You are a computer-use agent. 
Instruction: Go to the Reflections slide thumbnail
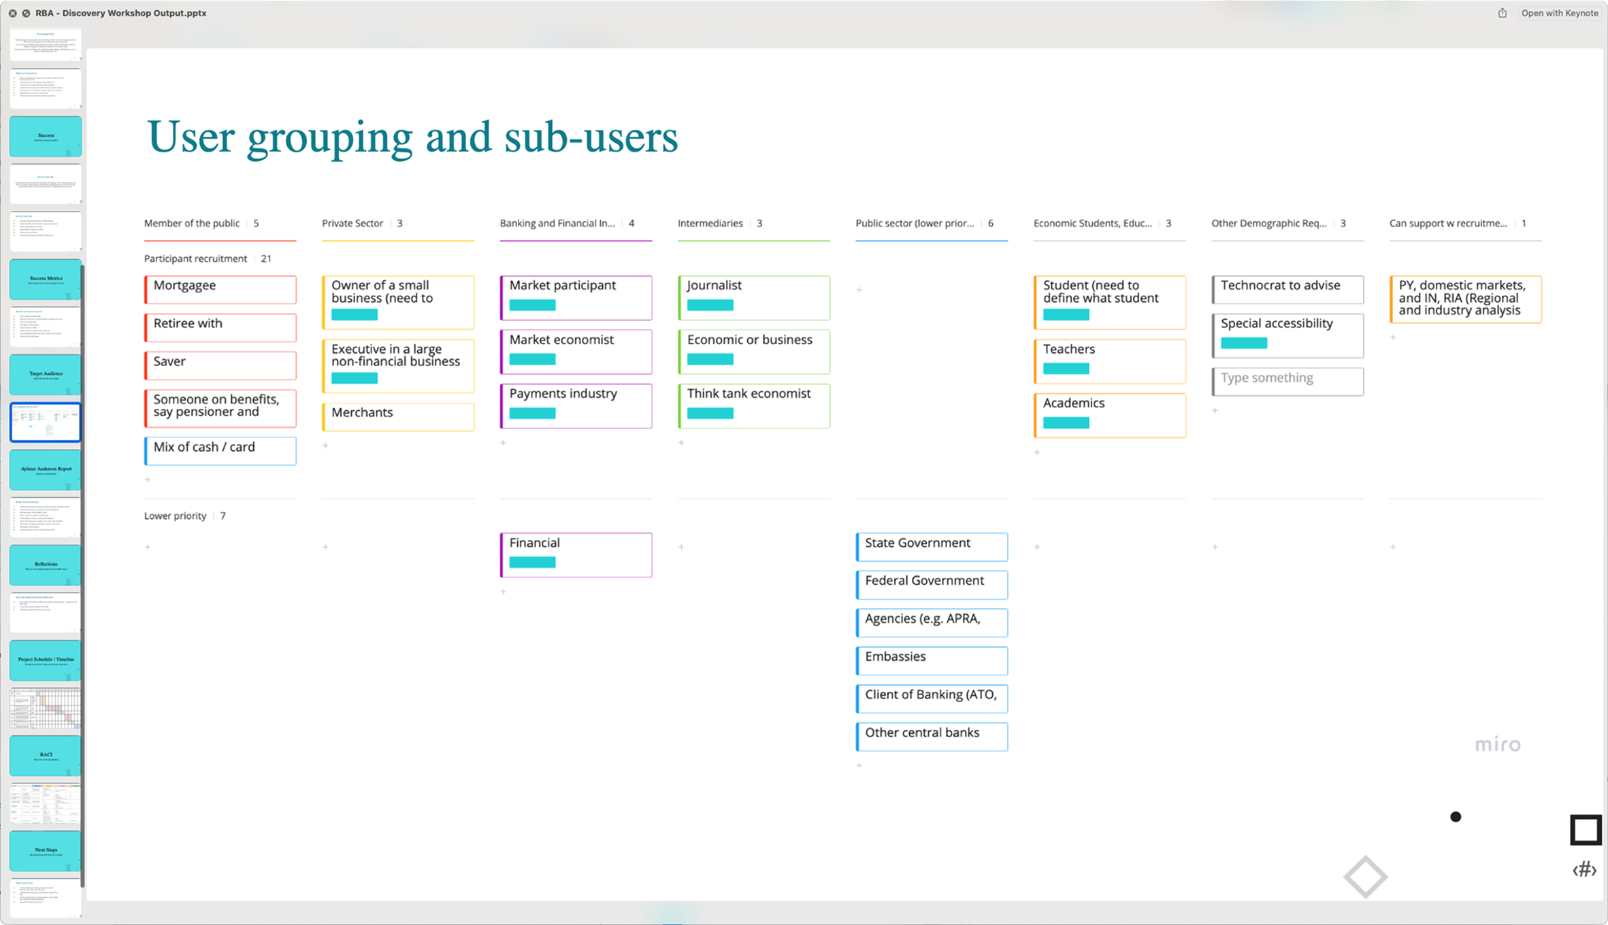pyautogui.click(x=46, y=565)
